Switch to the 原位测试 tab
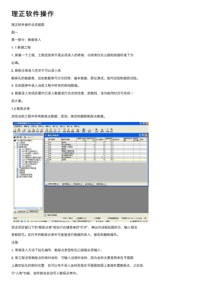The image size is (204, 289). click(x=78, y=184)
